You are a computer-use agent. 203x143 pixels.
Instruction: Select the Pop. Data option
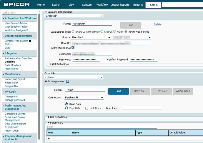(x=66, y=108)
